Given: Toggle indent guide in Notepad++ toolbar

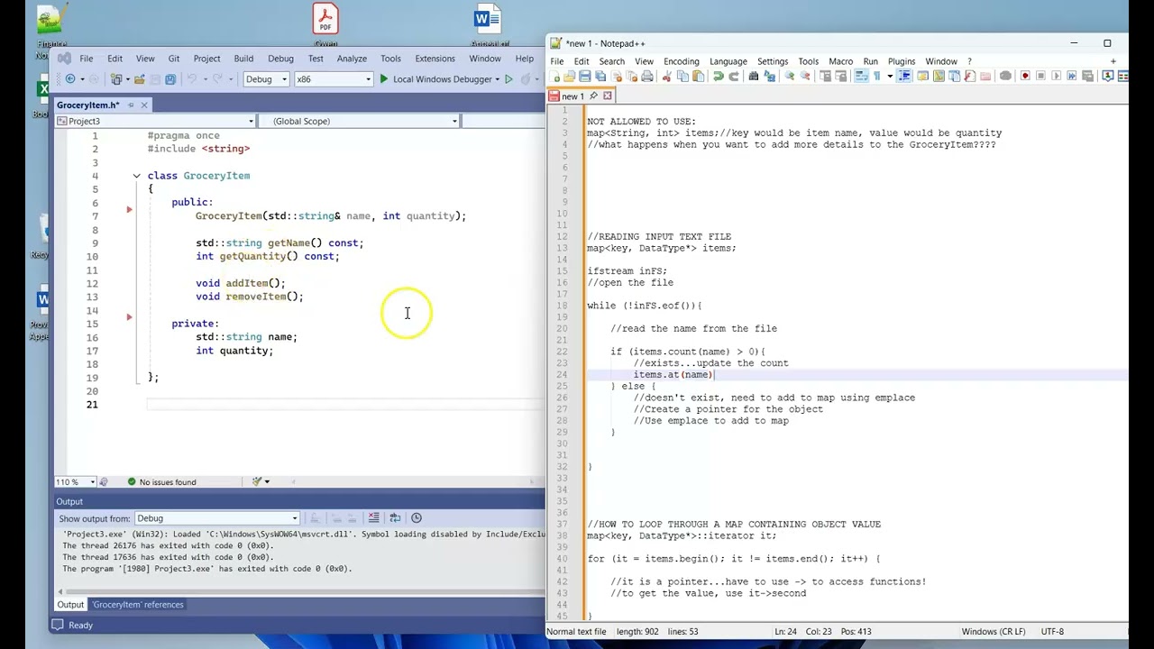Looking at the screenshot, I should [x=904, y=77].
